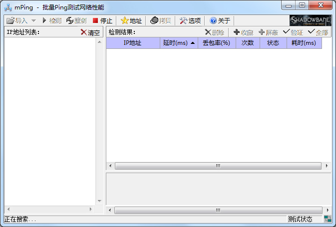Add result to favorites via 收藏
This screenshot has height=227, width=336.
[x=244, y=32]
